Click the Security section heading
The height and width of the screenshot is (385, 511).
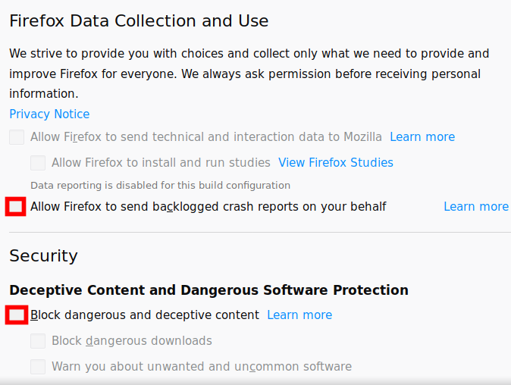coord(43,256)
